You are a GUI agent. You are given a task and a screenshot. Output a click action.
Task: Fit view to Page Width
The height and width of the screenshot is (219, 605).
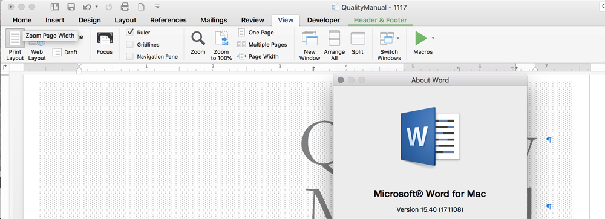coord(258,56)
